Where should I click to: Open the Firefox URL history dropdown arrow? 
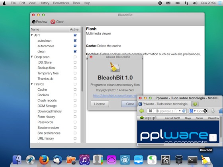[180, 111]
